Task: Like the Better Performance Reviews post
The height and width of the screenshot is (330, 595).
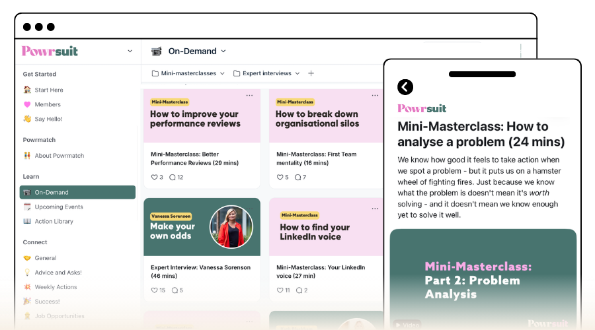Action: [155, 178]
